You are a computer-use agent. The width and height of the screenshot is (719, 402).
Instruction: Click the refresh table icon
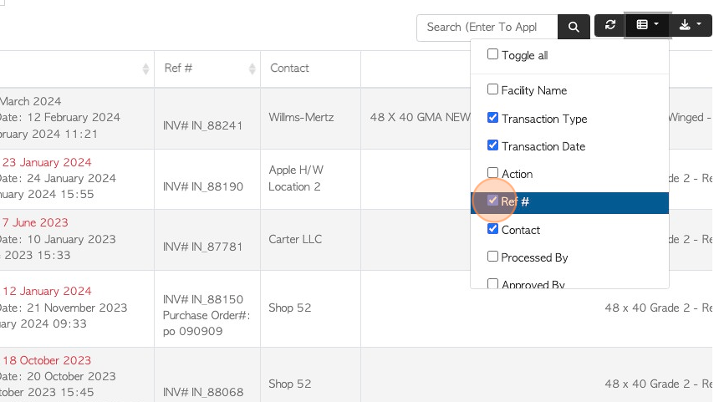click(x=609, y=25)
